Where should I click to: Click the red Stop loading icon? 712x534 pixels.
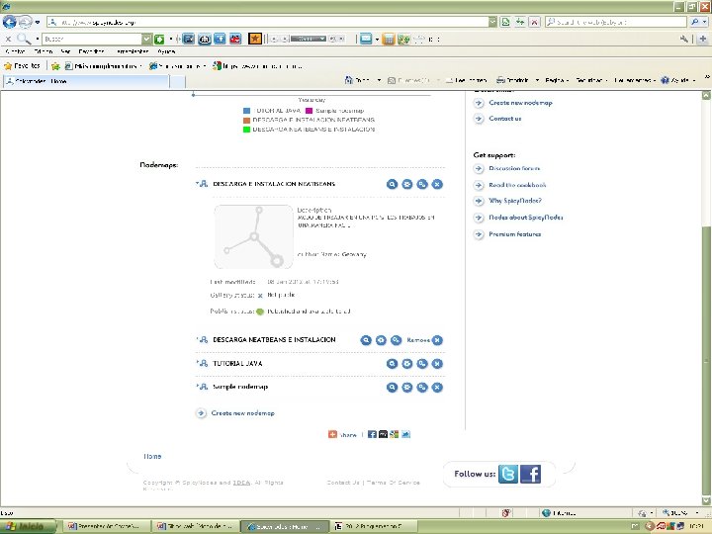click(534, 22)
